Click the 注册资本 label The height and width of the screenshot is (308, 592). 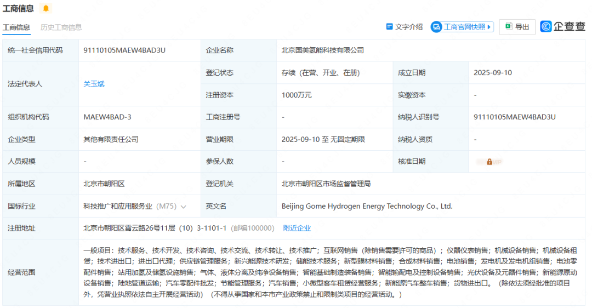tap(219, 95)
